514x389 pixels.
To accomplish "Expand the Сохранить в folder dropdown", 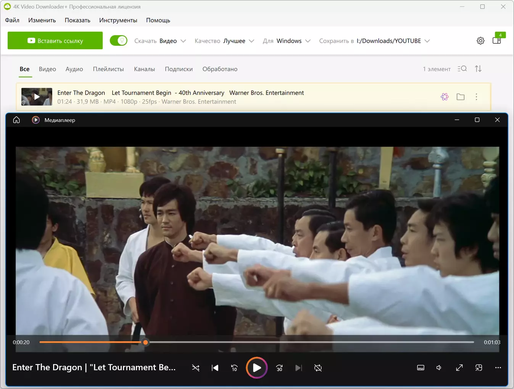I will click(x=374, y=41).
